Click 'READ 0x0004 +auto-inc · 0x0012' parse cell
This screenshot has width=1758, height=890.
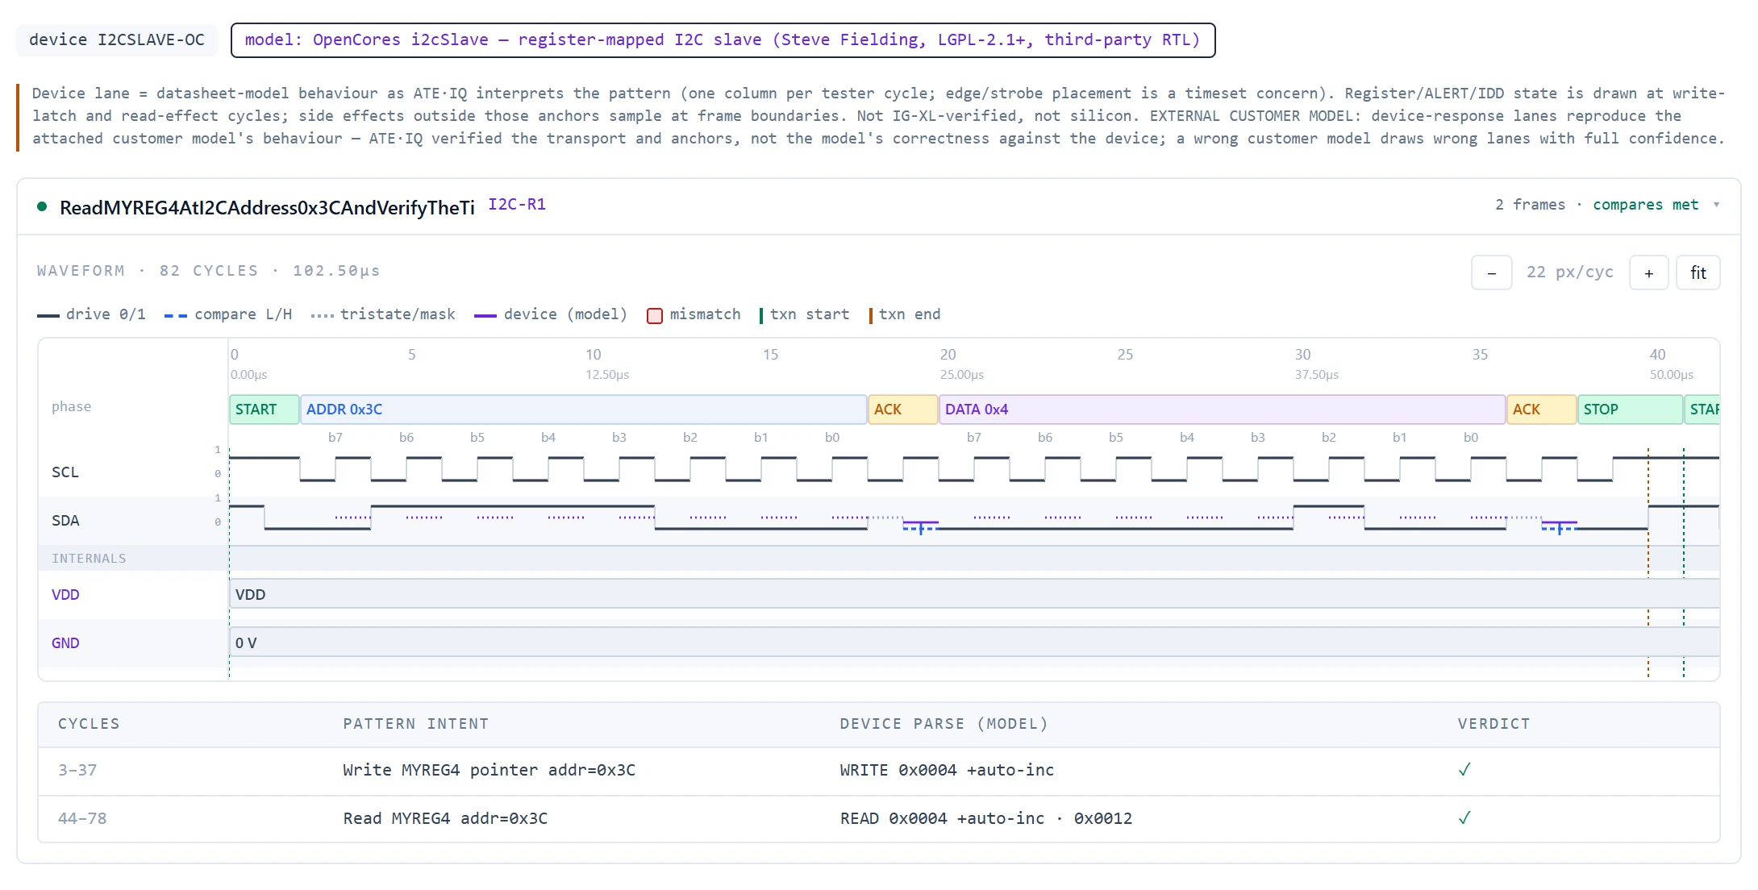pos(985,818)
